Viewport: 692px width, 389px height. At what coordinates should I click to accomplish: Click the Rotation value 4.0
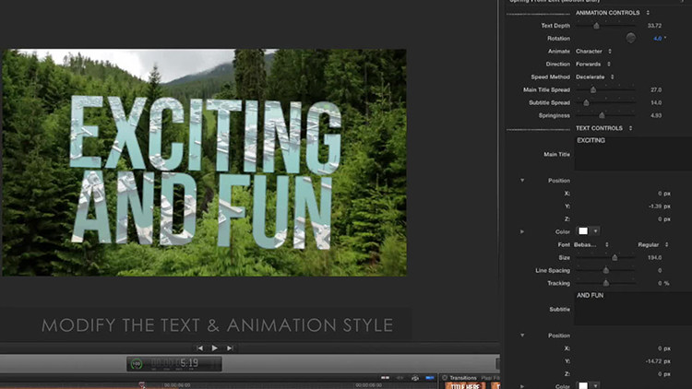658,39
